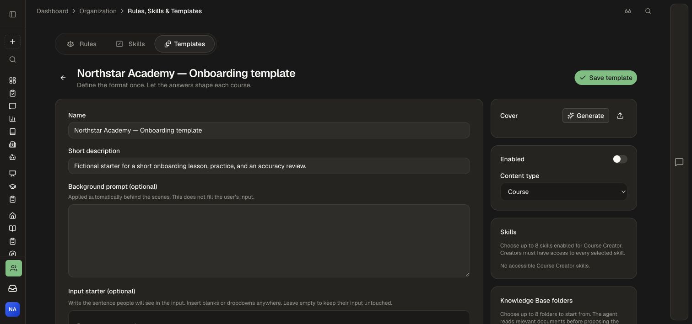Click the 'No accessible Course Creator skills.' text
Viewport: 692px width, 324px height.
pos(545,266)
